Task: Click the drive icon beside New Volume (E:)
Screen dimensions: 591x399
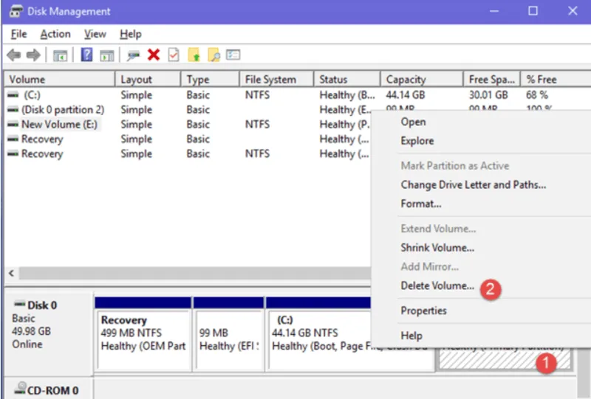Action: (x=13, y=124)
